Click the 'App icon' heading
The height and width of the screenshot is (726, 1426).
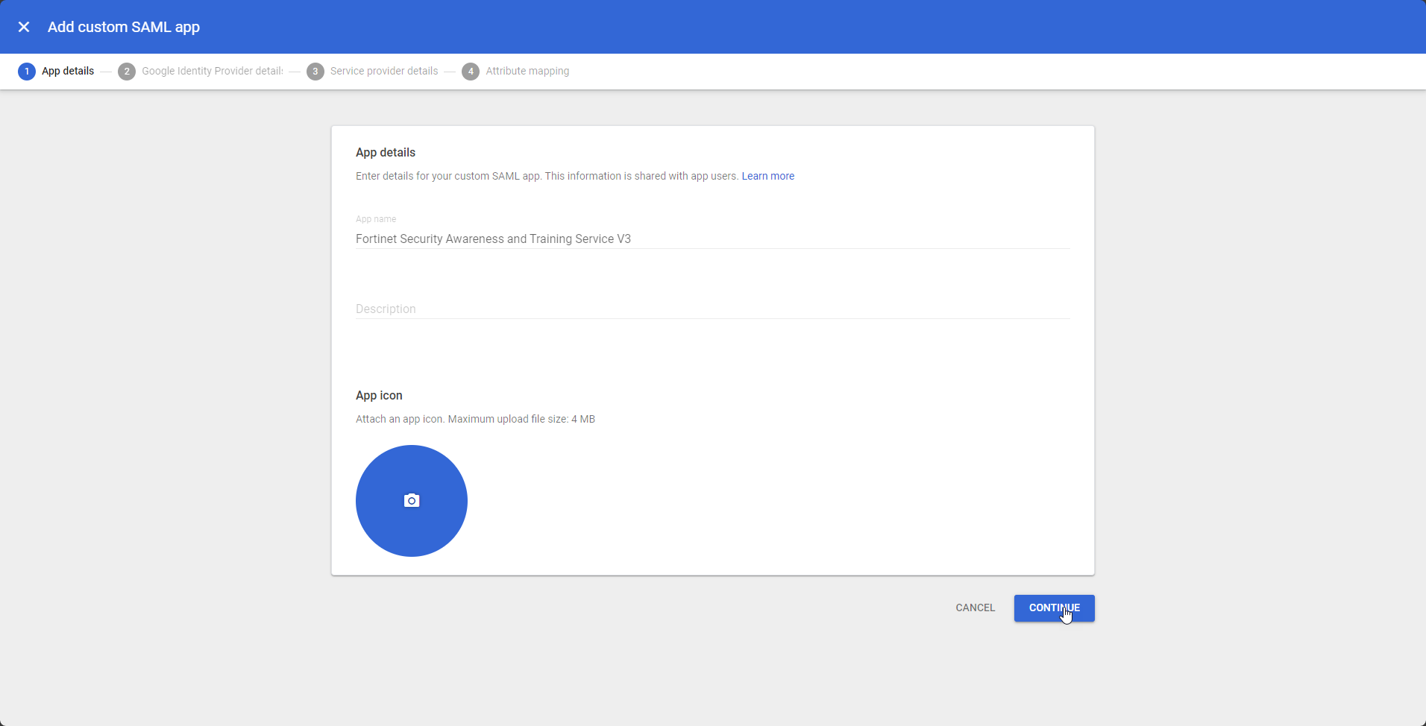coord(379,395)
